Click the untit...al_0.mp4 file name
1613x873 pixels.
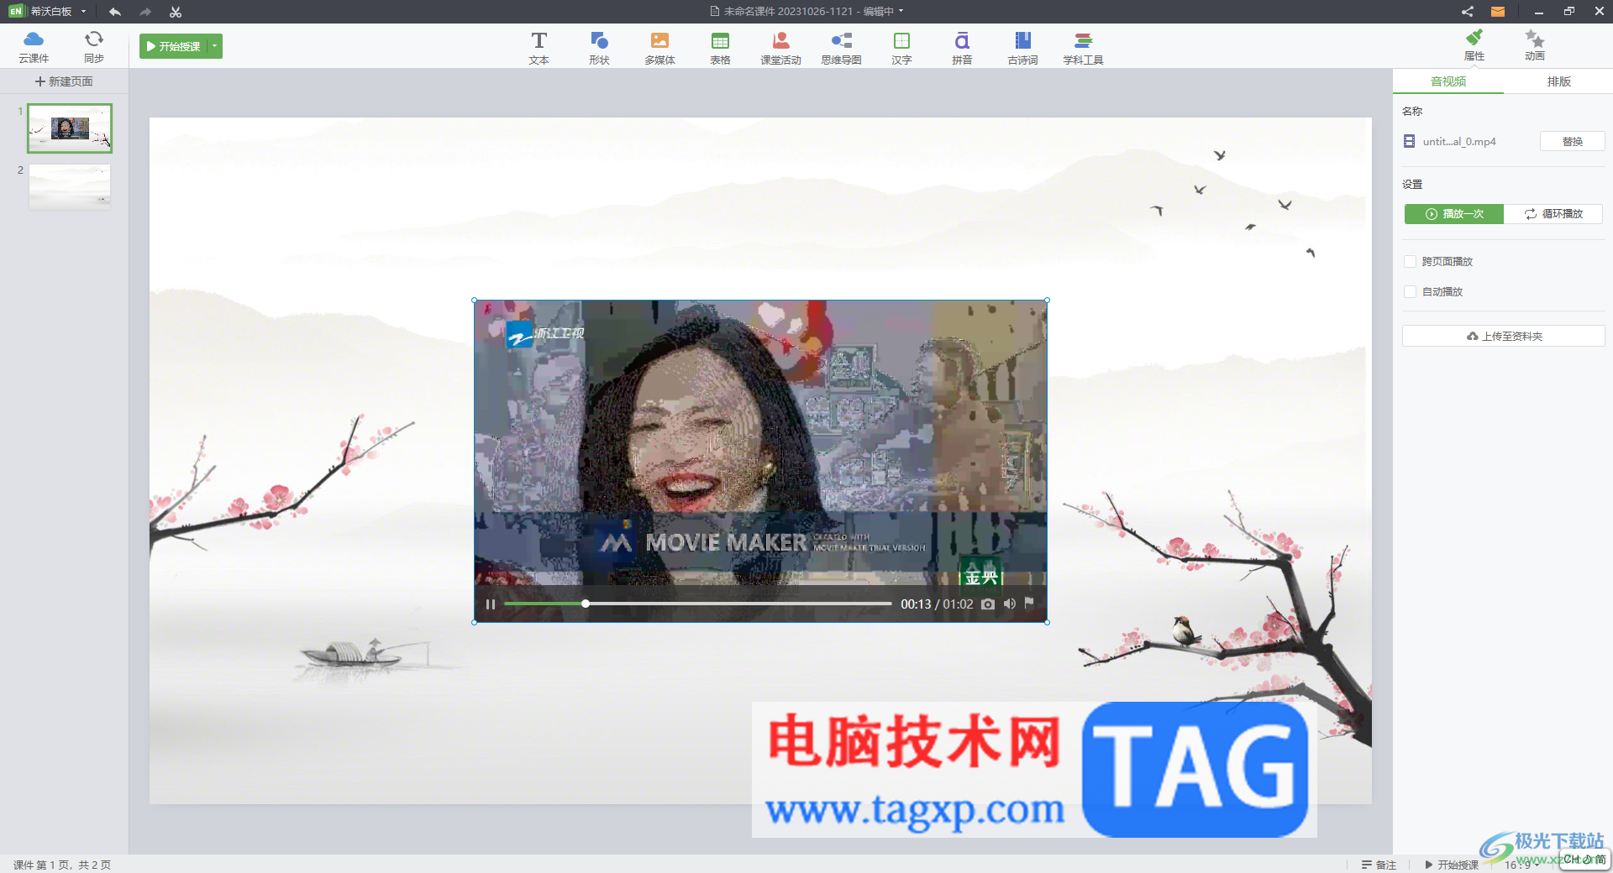[1459, 142]
